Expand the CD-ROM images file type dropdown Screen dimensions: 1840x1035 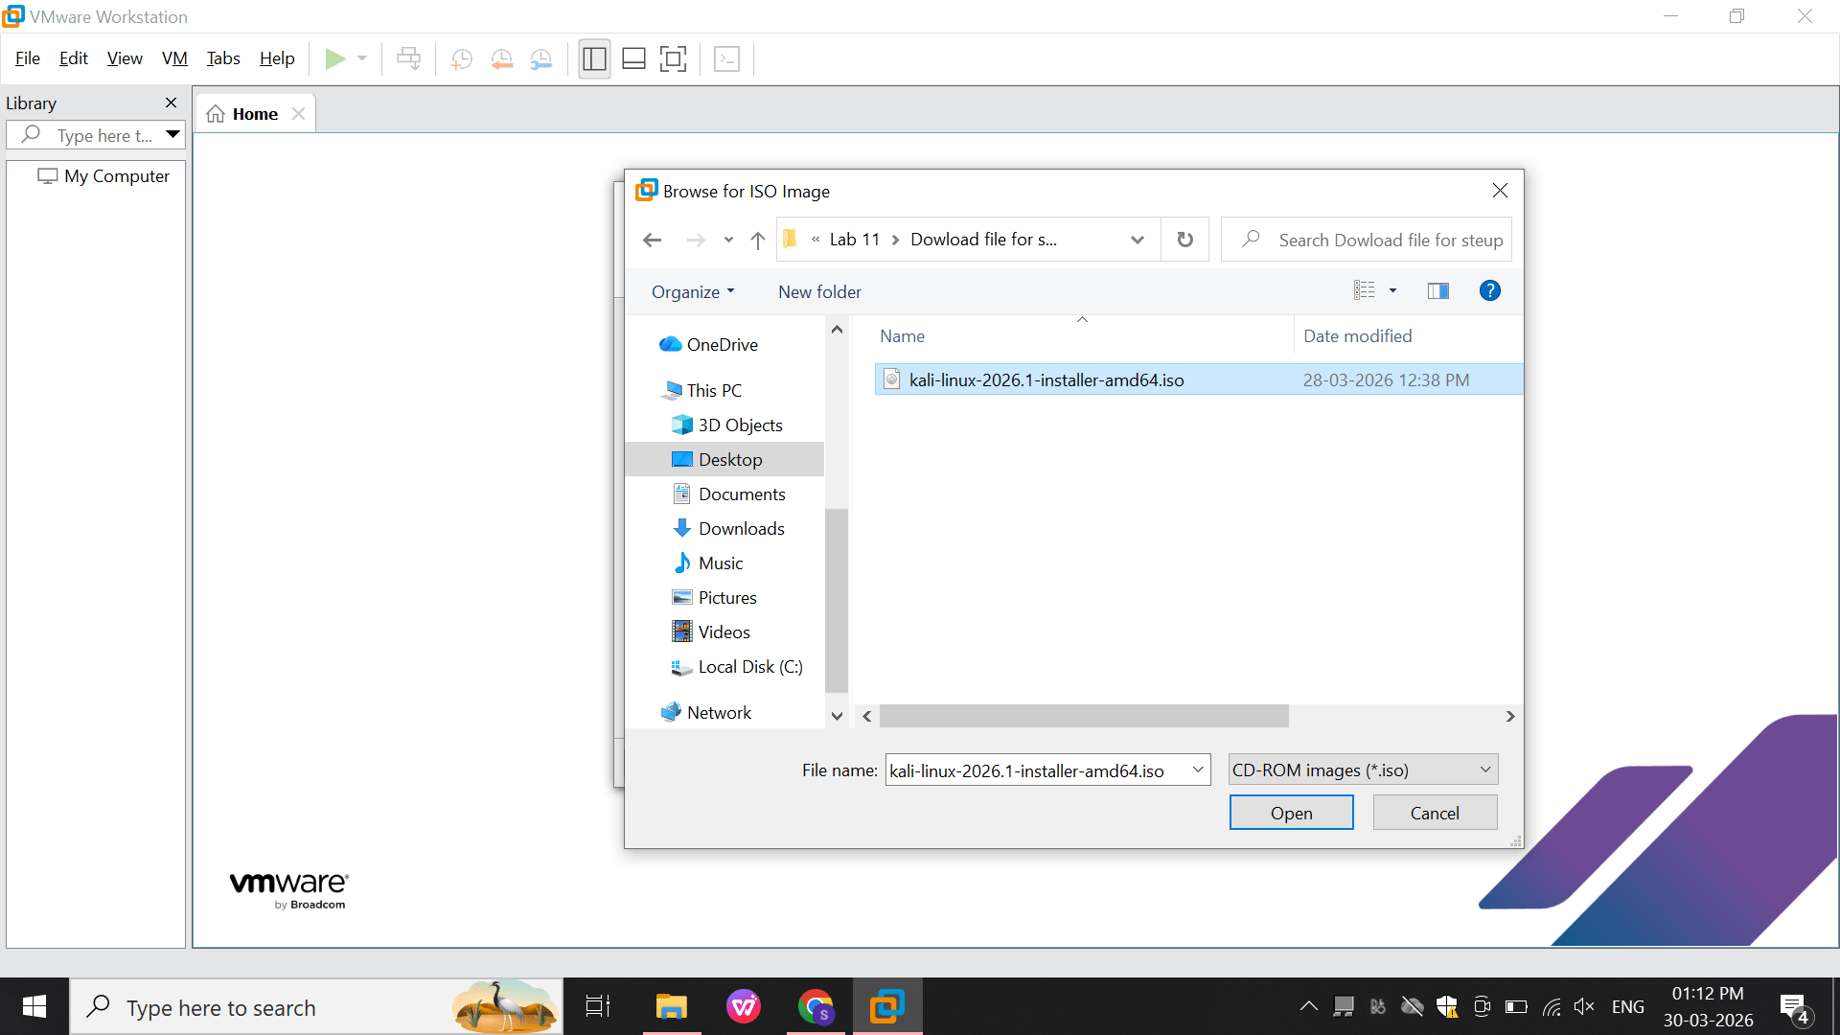pyautogui.click(x=1364, y=770)
